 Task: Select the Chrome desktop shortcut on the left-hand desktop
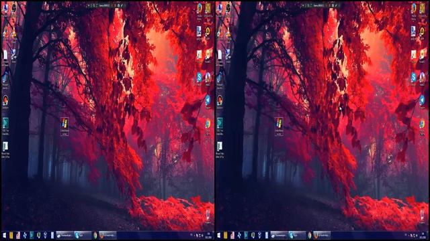coord(208,127)
